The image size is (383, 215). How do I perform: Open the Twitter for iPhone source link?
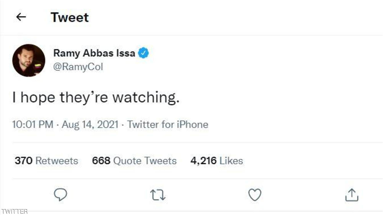168,125
